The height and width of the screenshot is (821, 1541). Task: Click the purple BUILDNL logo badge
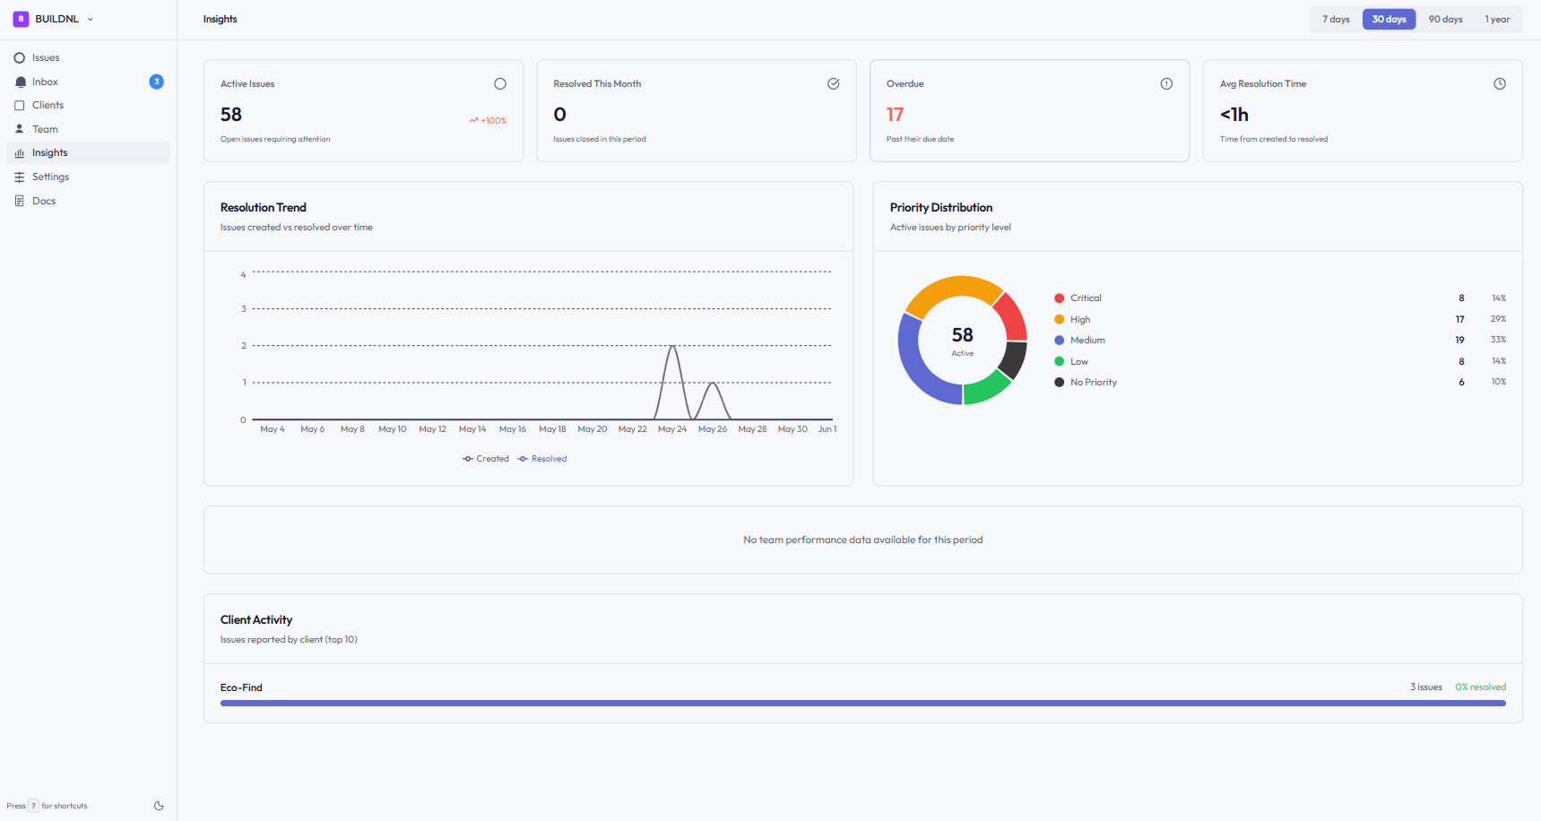coord(21,19)
